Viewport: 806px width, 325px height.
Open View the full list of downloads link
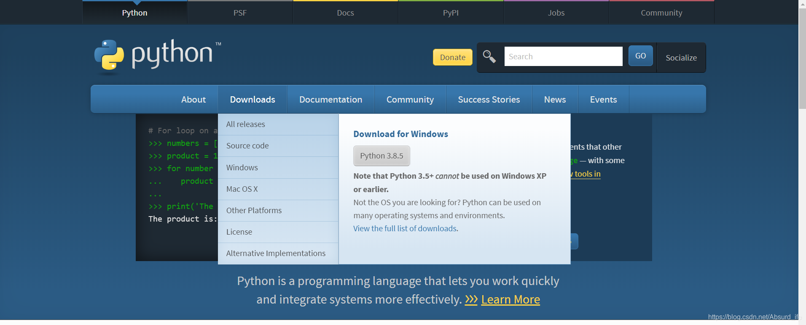(x=405, y=228)
